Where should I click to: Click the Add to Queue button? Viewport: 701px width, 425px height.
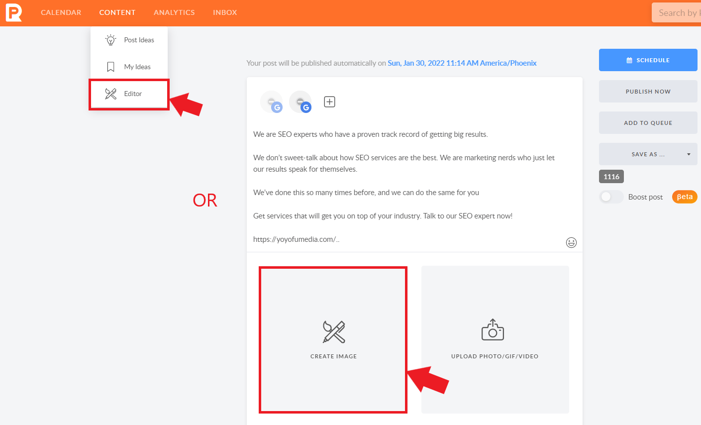[x=648, y=123]
